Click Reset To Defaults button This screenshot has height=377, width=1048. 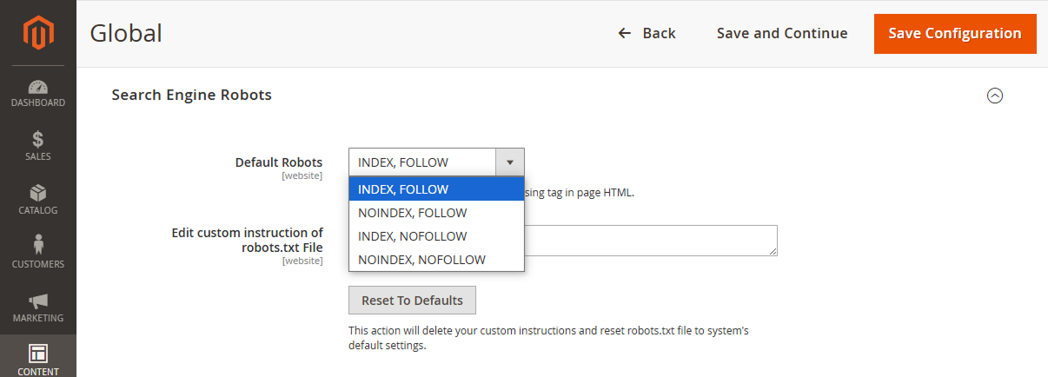pos(412,301)
